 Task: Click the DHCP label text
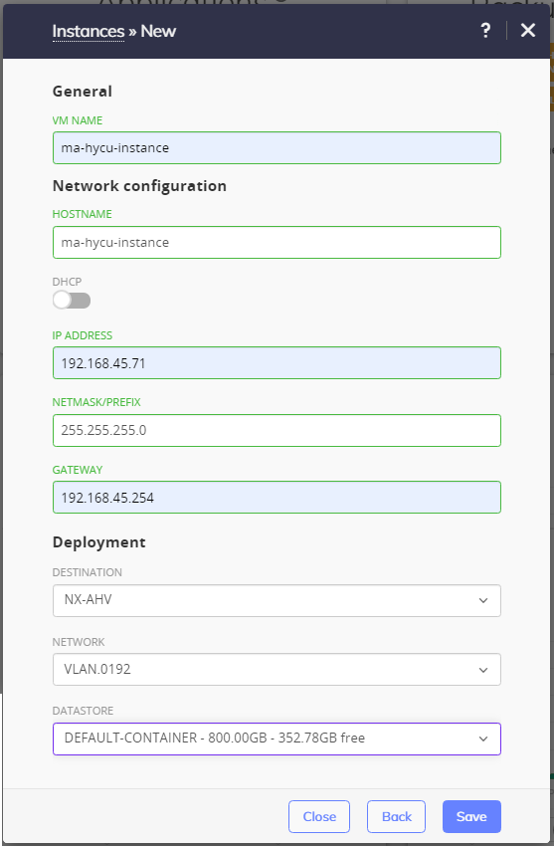point(67,282)
